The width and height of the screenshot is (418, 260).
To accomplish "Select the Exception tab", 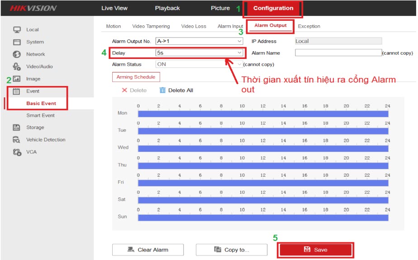I will (x=309, y=26).
